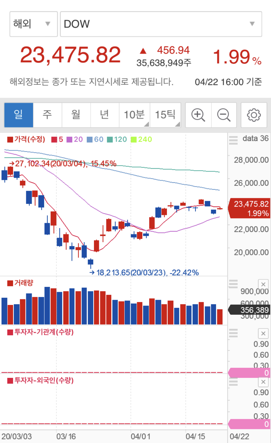Grab the 기관계 panel handle icon
The width and height of the screenshot is (271, 443).
pyautogui.click(x=233, y=333)
